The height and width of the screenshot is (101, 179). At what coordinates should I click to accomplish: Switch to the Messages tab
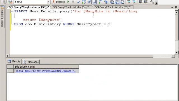tap(31, 62)
